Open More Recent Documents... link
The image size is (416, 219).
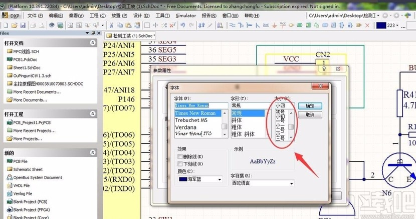pyautogui.click(x=37, y=92)
